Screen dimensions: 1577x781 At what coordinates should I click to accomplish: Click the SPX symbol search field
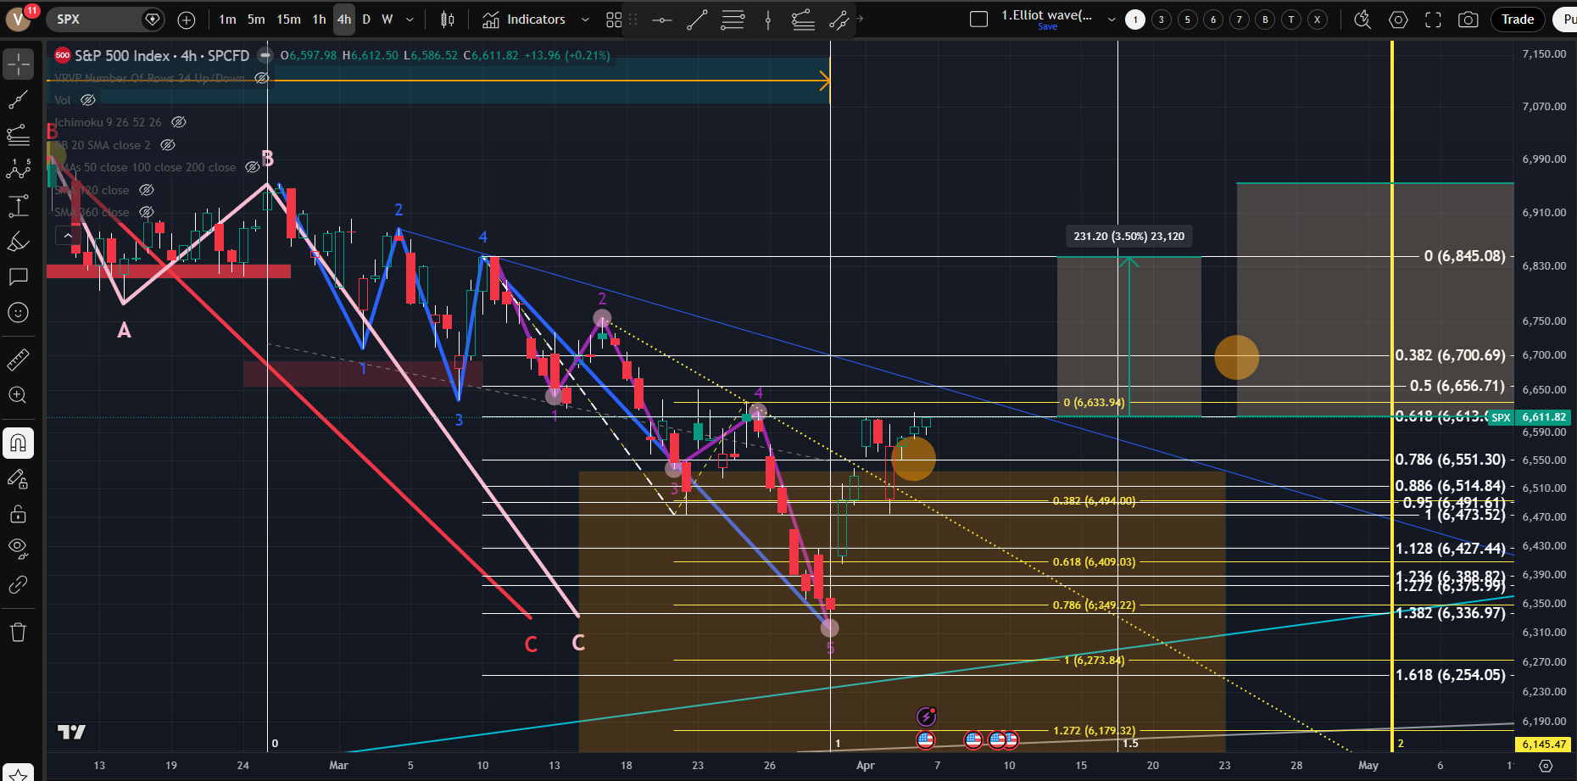[93, 20]
